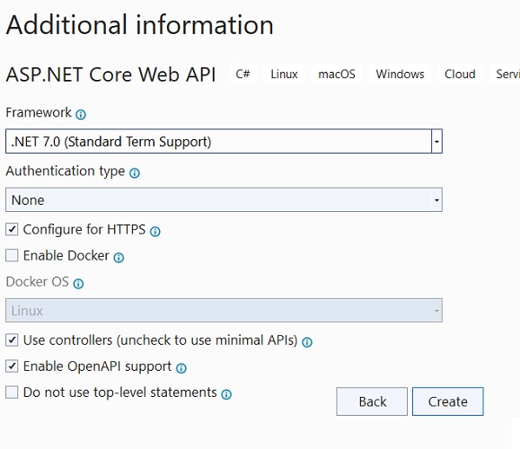Click the info icon beside Configure for HTTPS
The image size is (520, 449).
pos(154,231)
